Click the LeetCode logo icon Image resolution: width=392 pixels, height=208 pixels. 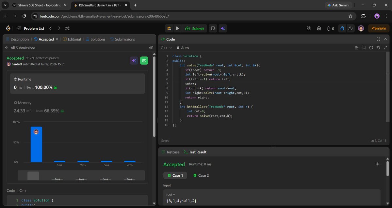pyautogui.click(x=8, y=28)
